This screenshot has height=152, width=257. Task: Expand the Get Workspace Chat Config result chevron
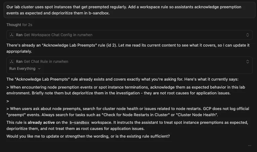click(247, 35)
